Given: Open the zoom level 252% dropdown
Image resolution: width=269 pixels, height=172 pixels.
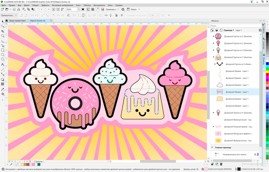Looking at the screenshot, I should pyautogui.click(x=79, y=9).
